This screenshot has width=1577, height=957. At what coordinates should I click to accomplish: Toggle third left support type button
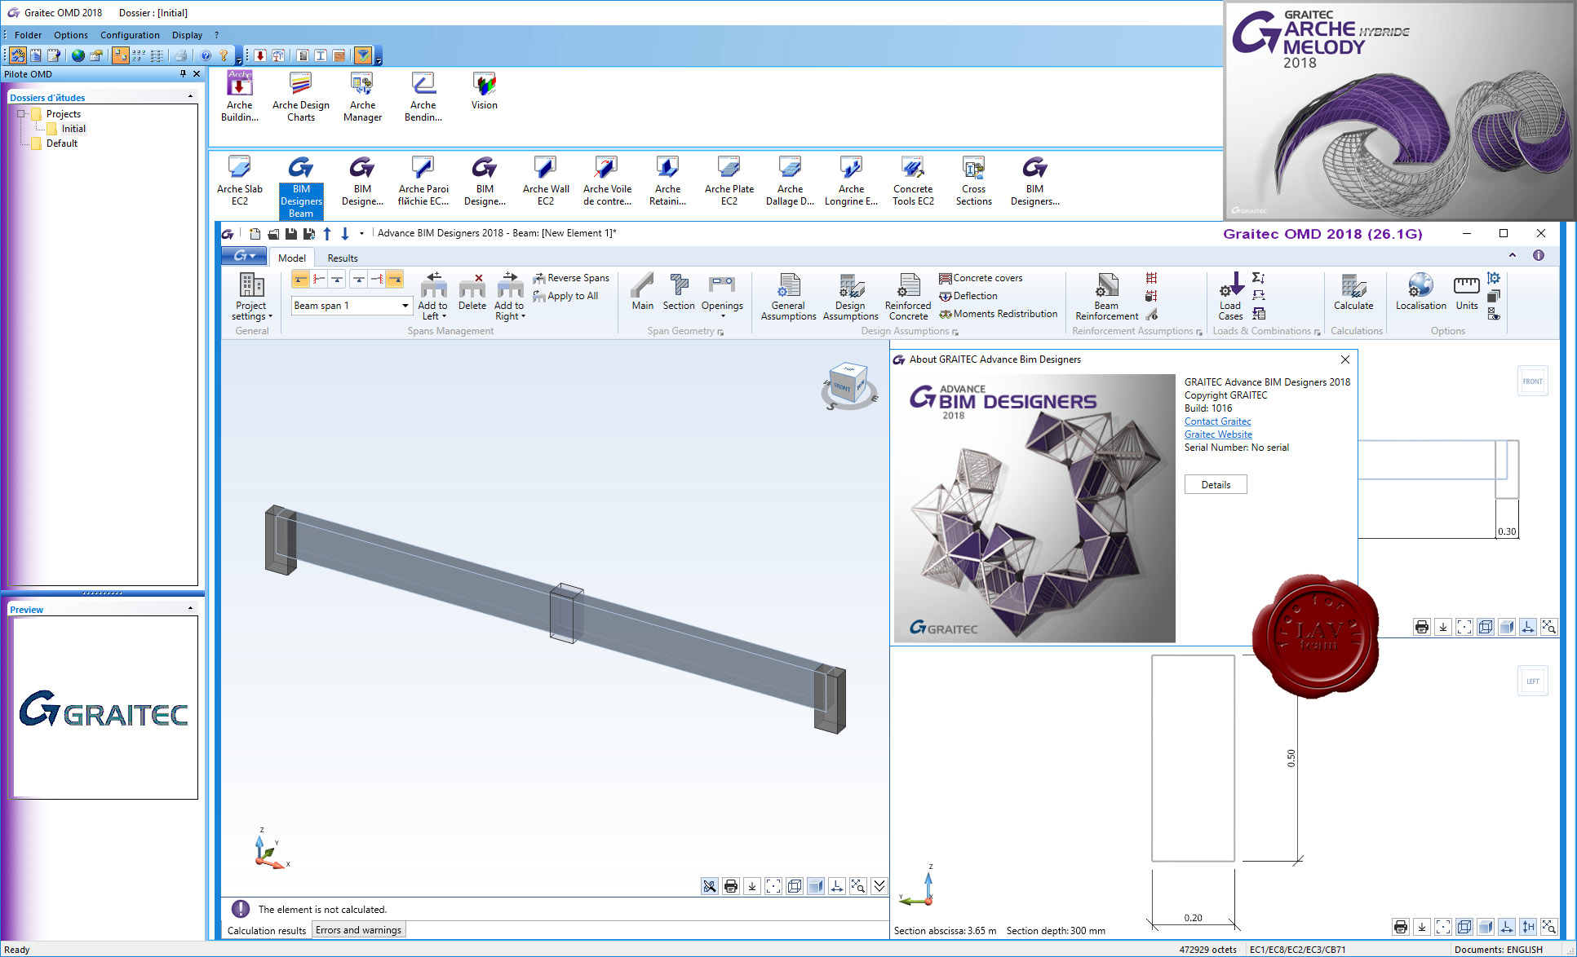tap(337, 280)
